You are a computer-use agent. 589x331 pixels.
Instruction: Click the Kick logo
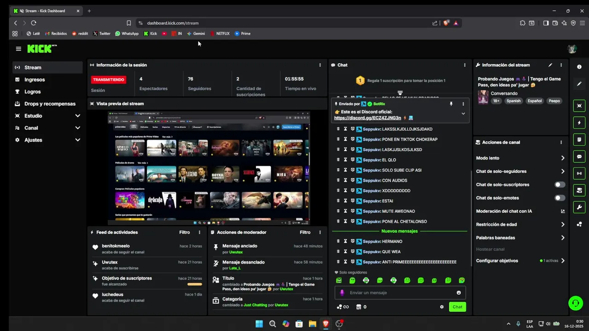point(42,49)
